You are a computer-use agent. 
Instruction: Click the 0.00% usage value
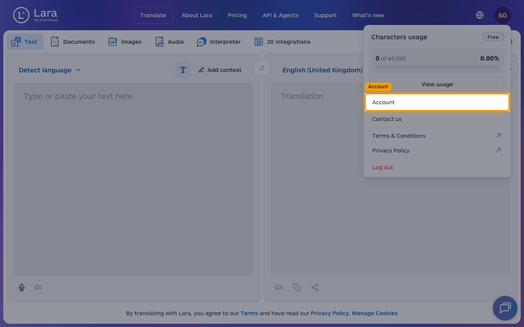pos(490,58)
